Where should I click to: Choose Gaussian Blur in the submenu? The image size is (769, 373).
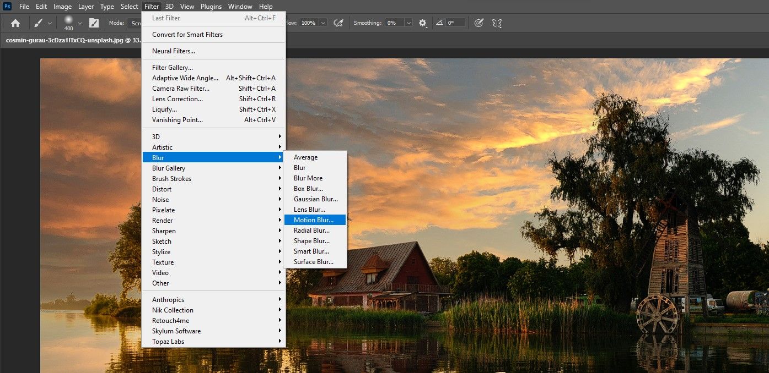click(x=315, y=199)
